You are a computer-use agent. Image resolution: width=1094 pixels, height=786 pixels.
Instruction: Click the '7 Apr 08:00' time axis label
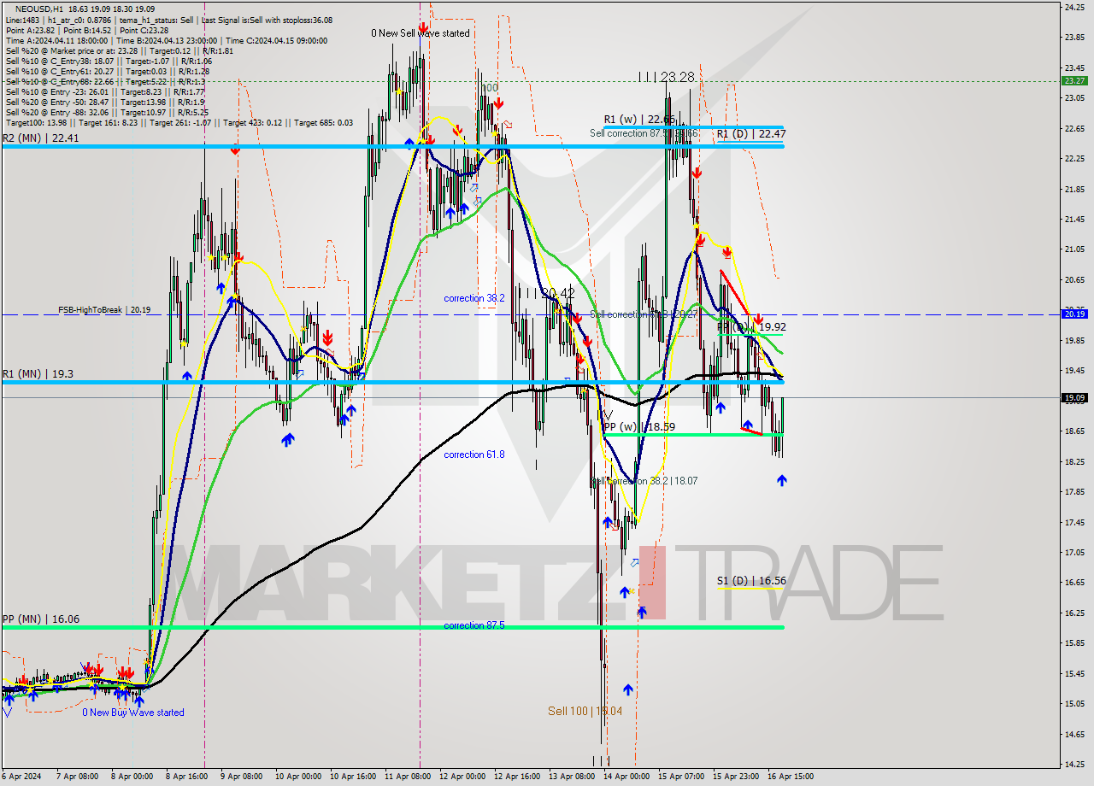76,777
